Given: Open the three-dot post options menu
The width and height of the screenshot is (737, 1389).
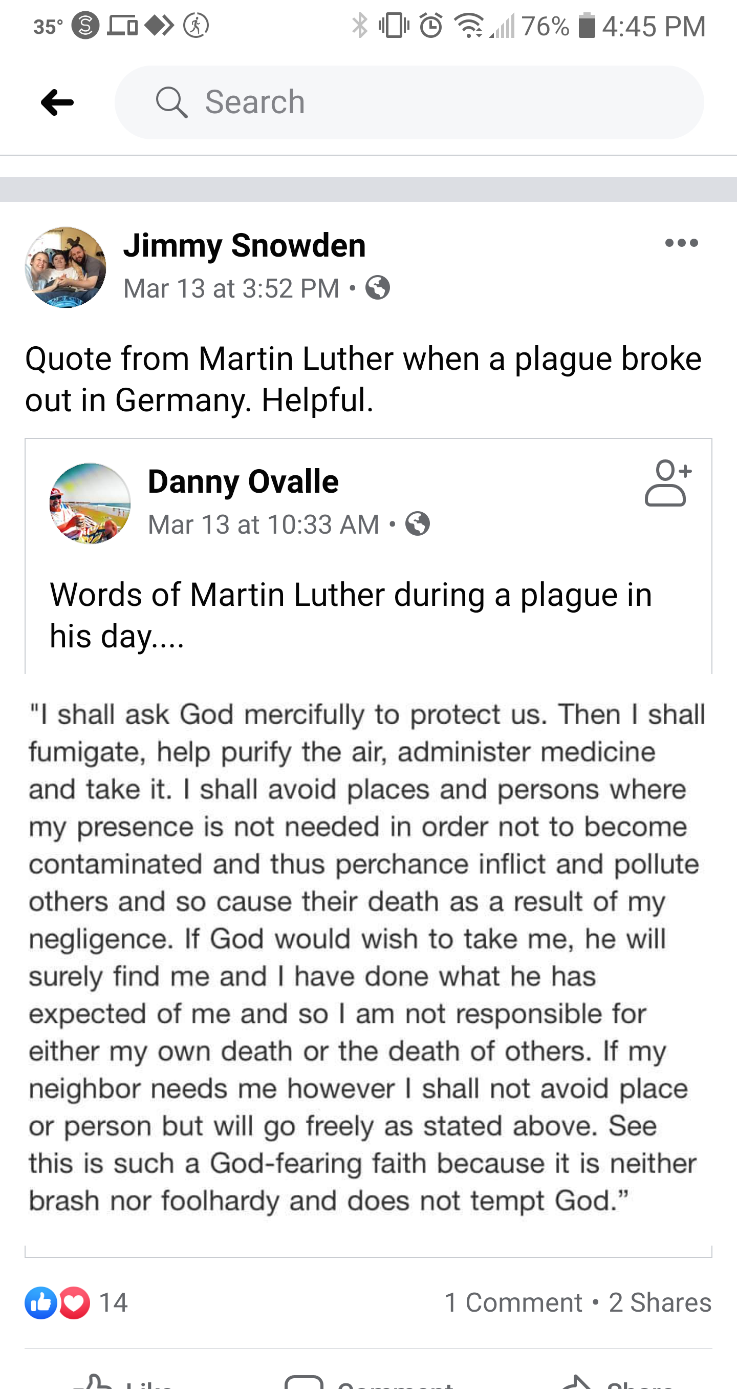Looking at the screenshot, I should click(681, 243).
